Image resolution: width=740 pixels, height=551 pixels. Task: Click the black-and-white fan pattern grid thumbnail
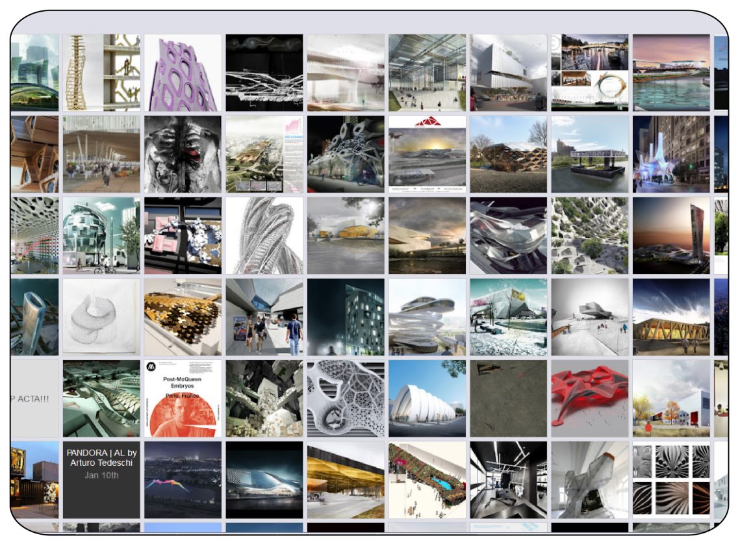pos(670,480)
